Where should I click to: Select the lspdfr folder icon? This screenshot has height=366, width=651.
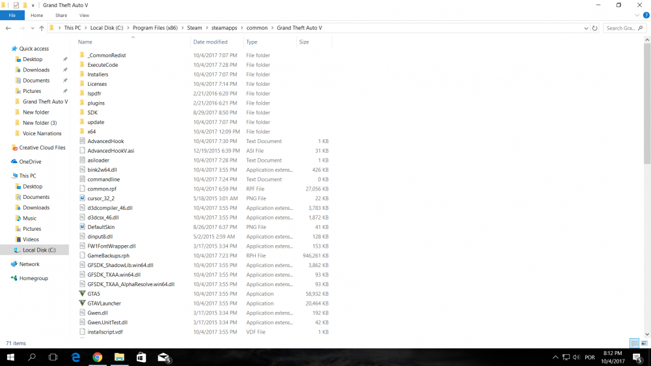(x=82, y=93)
